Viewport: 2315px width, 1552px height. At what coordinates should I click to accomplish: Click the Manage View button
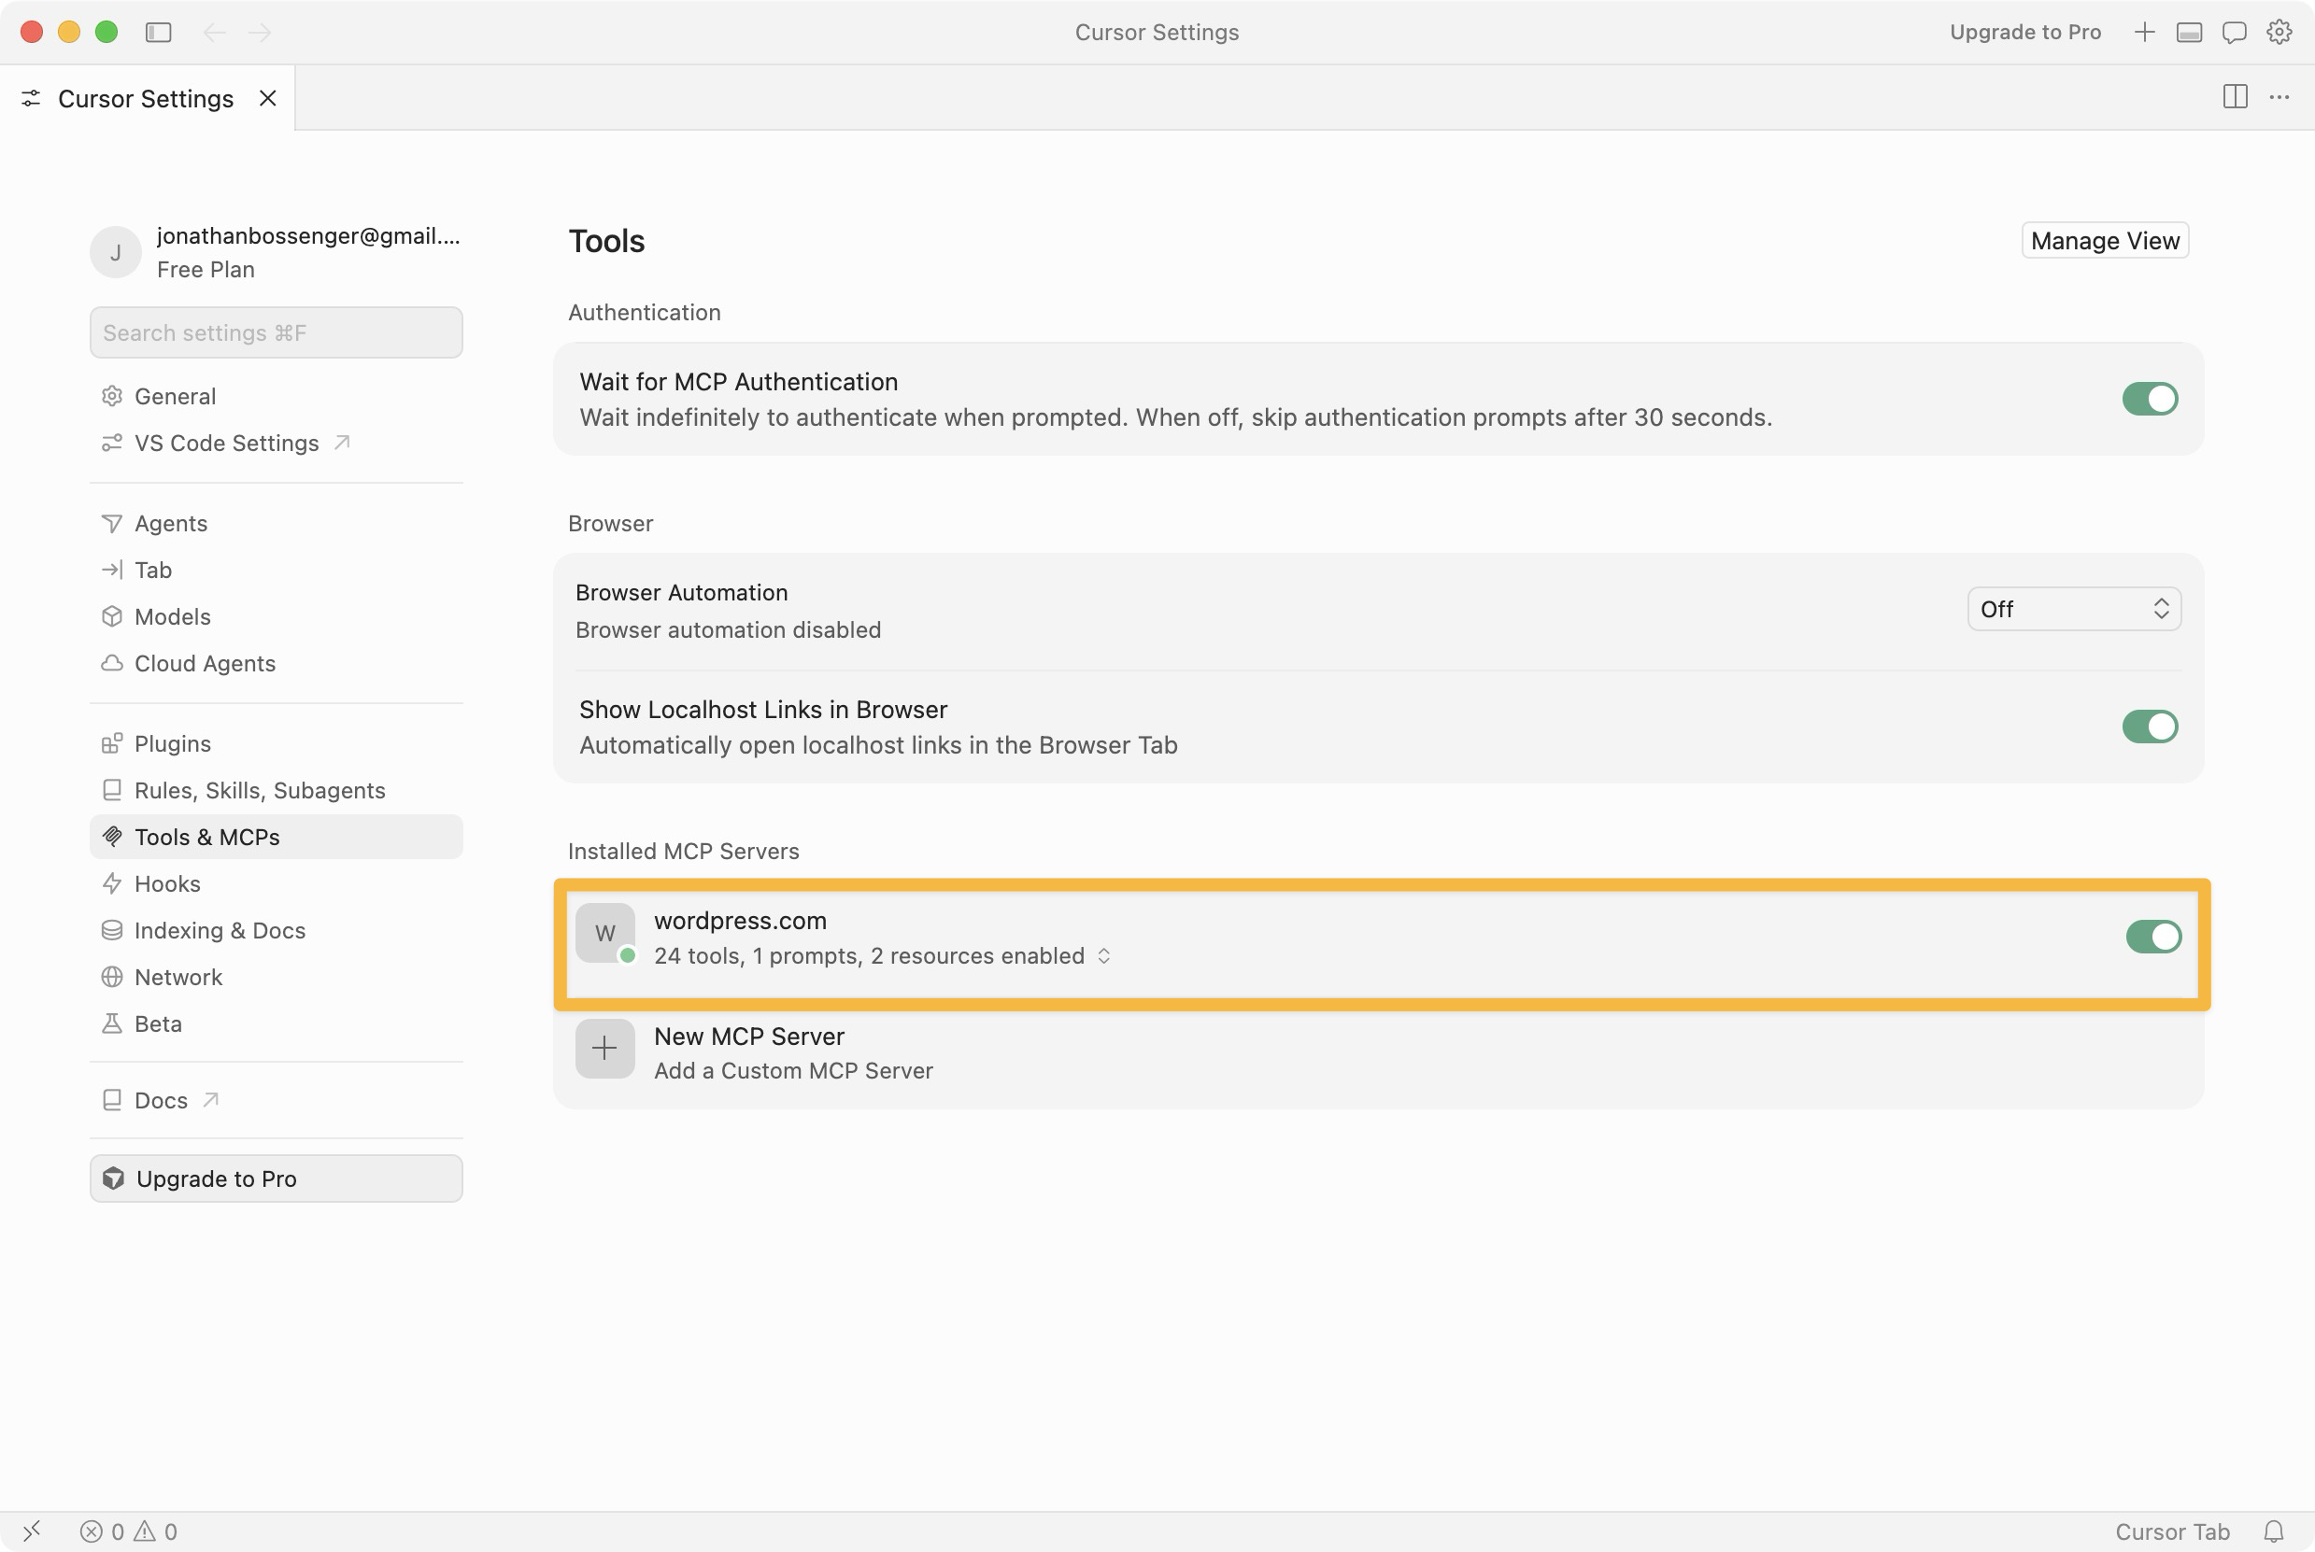coord(2105,241)
